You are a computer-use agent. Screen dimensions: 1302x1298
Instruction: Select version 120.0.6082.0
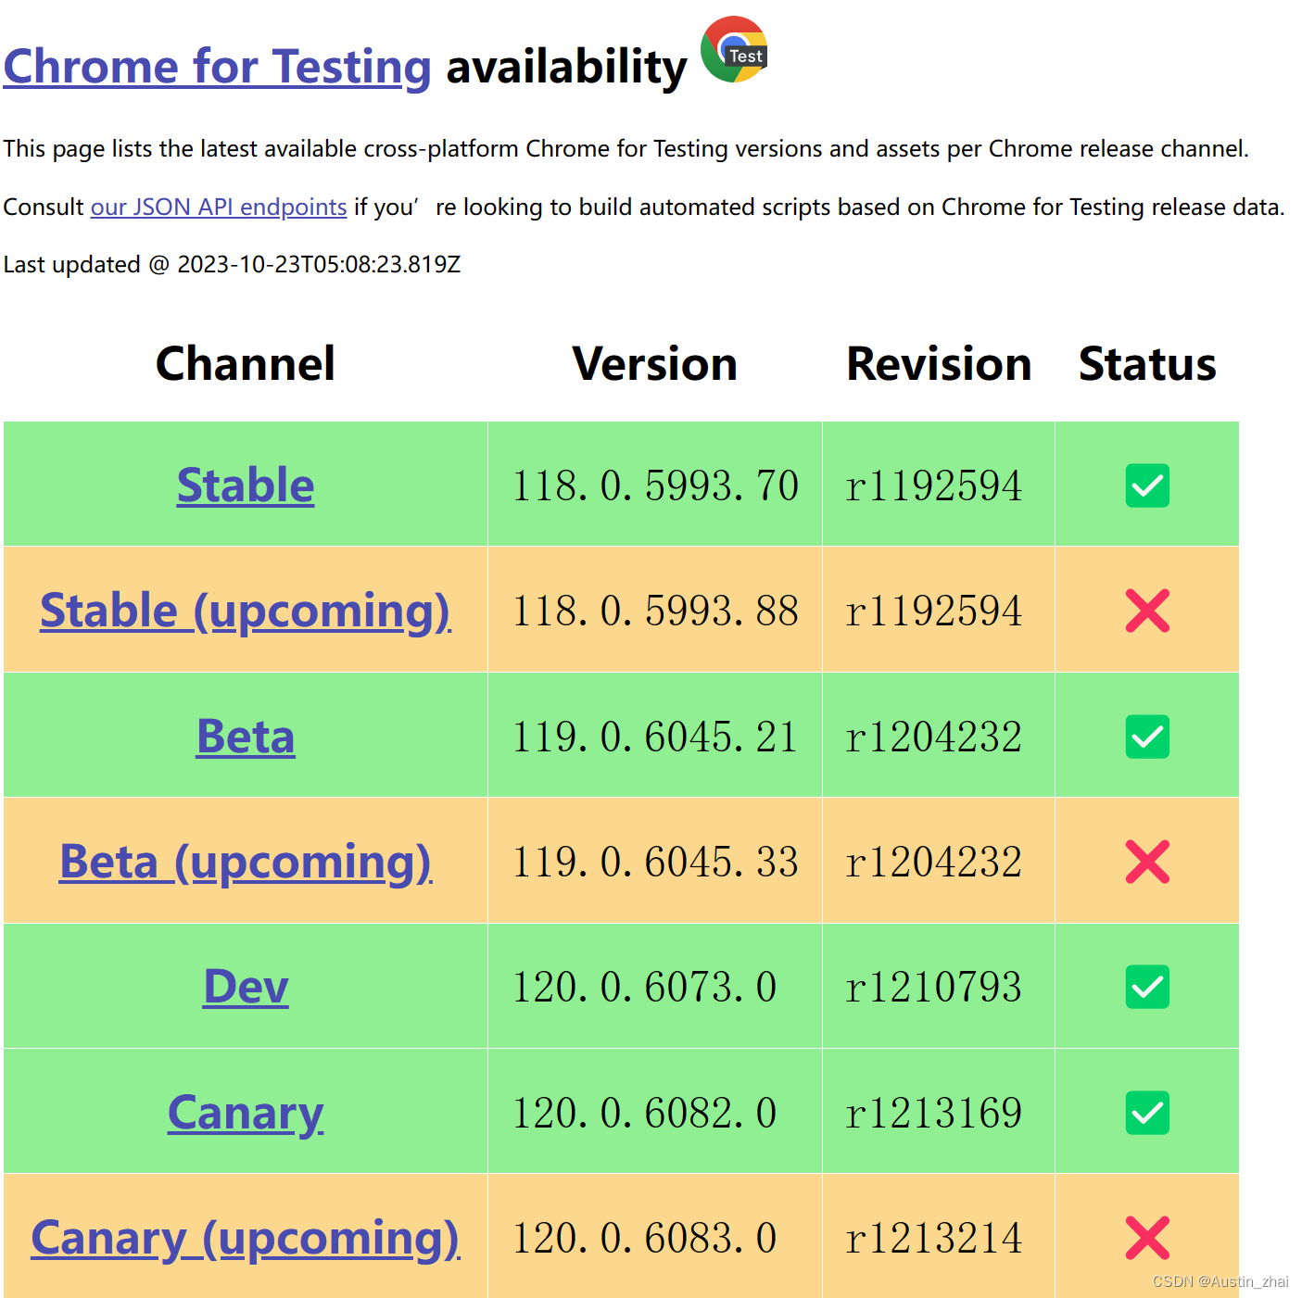pos(645,1113)
